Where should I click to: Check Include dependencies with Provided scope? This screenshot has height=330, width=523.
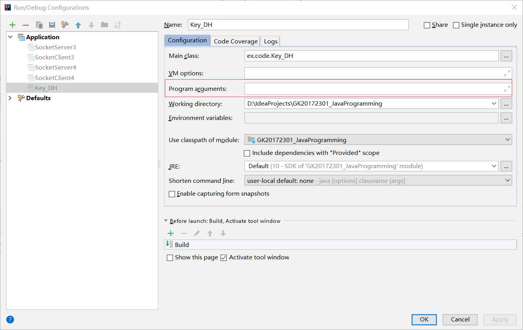click(x=247, y=153)
